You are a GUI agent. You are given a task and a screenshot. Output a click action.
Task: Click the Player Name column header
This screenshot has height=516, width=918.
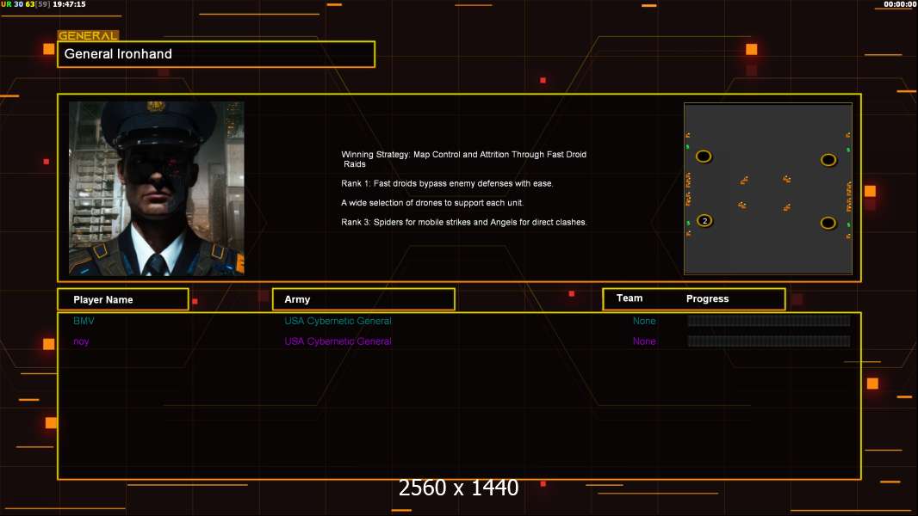pos(123,299)
